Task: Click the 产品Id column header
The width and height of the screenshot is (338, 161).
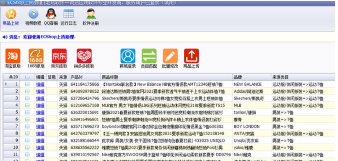Action: click(x=85, y=77)
